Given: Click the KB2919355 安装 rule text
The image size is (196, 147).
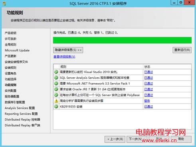Looking at the screenshot, I should [x=71, y=107].
